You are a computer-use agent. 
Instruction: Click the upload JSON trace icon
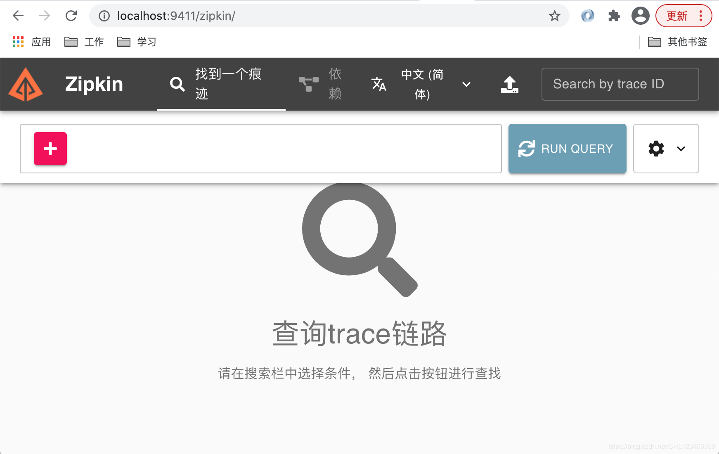[x=510, y=84]
